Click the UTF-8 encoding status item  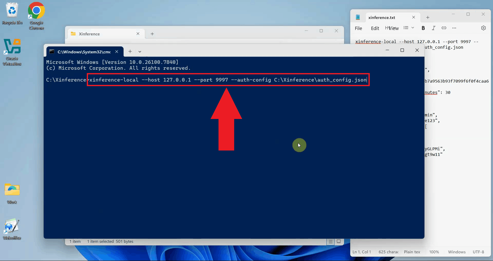[478, 252]
